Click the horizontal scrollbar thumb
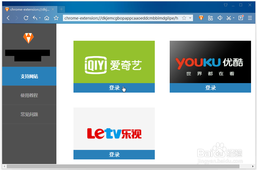 tap(123, 166)
